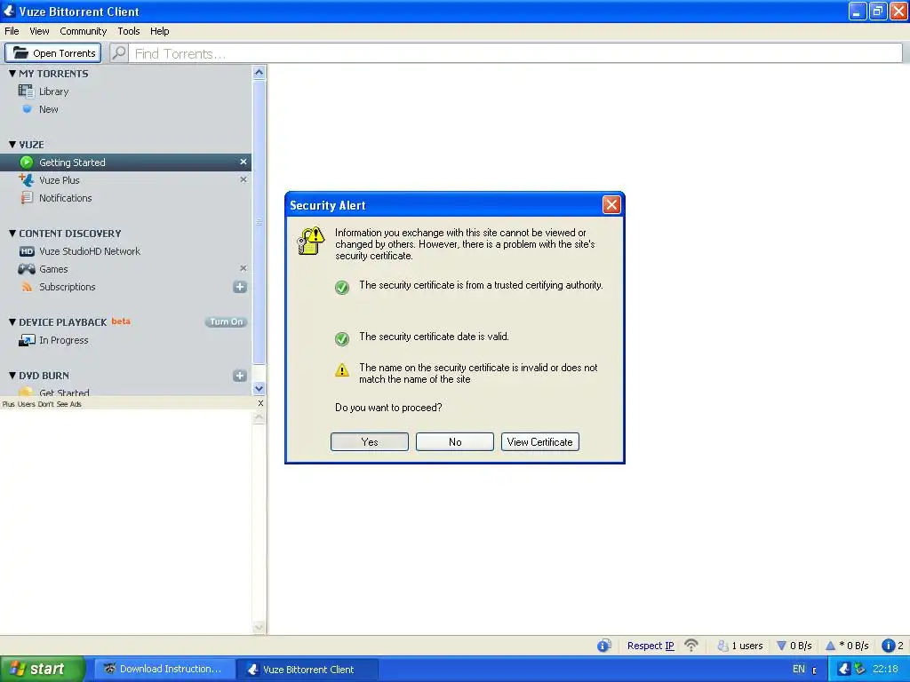Click the blue info alerts icon
The image size is (910, 682).
tap(888, 646)
